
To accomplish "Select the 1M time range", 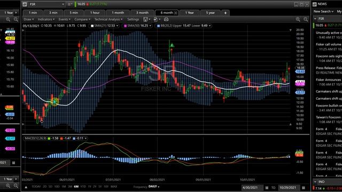I will coord(64,187).
